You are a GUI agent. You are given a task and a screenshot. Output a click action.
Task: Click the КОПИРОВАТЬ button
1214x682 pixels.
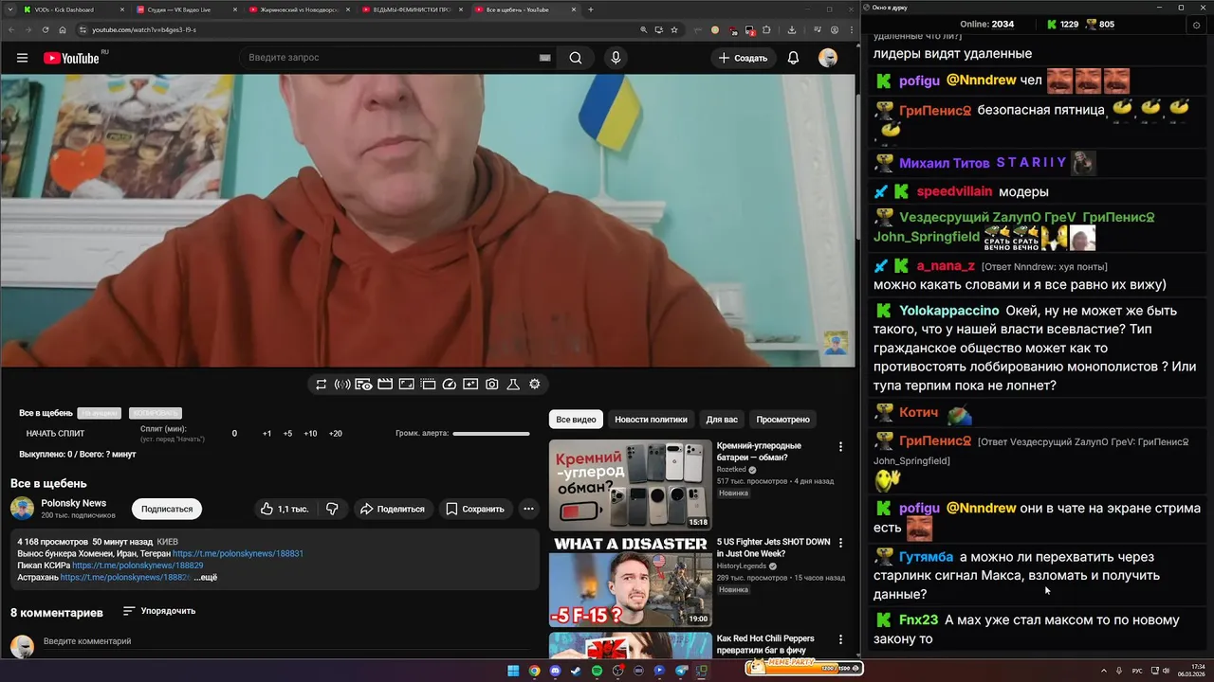pyautogui.click(x=155, y=413)
